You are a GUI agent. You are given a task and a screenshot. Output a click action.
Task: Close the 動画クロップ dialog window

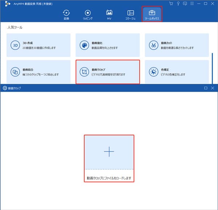213,88
